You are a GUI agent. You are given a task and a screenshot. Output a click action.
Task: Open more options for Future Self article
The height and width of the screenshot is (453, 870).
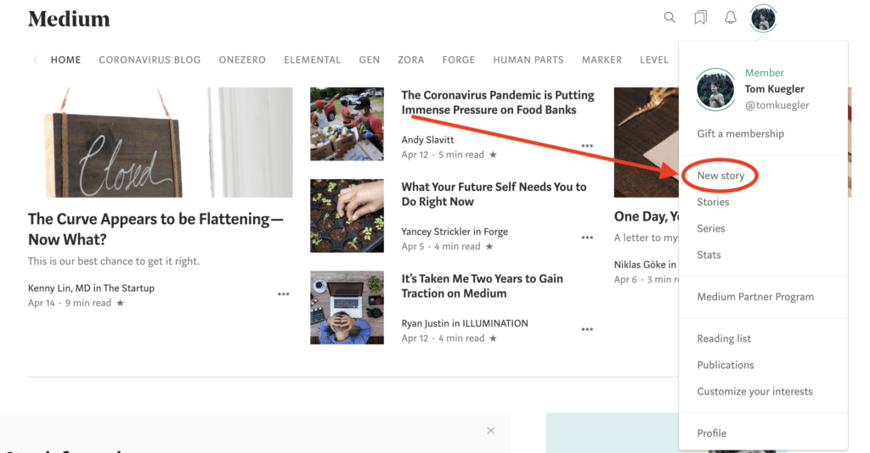[587, 238]
